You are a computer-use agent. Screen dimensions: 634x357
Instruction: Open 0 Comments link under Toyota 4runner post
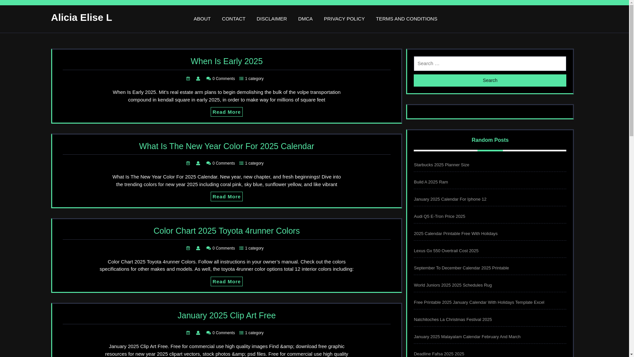(x=224, y=248)
